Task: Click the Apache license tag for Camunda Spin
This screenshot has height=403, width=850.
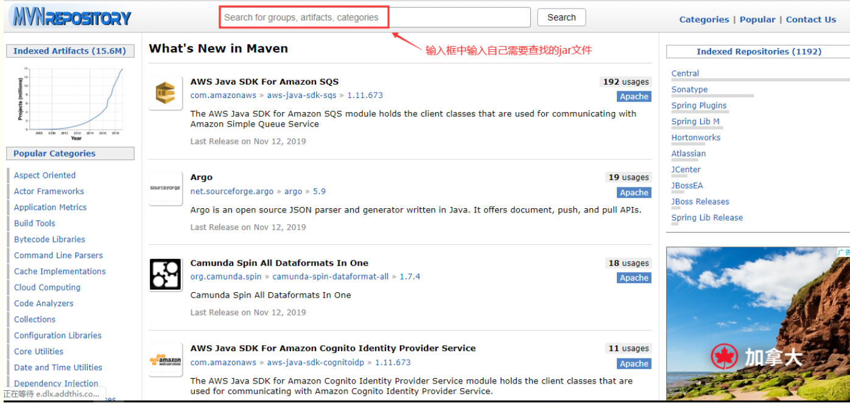Action: point(634,278)
